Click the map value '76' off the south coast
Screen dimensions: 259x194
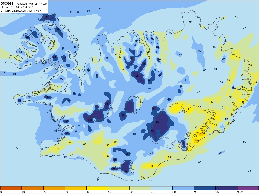click(x=150, y=181)
